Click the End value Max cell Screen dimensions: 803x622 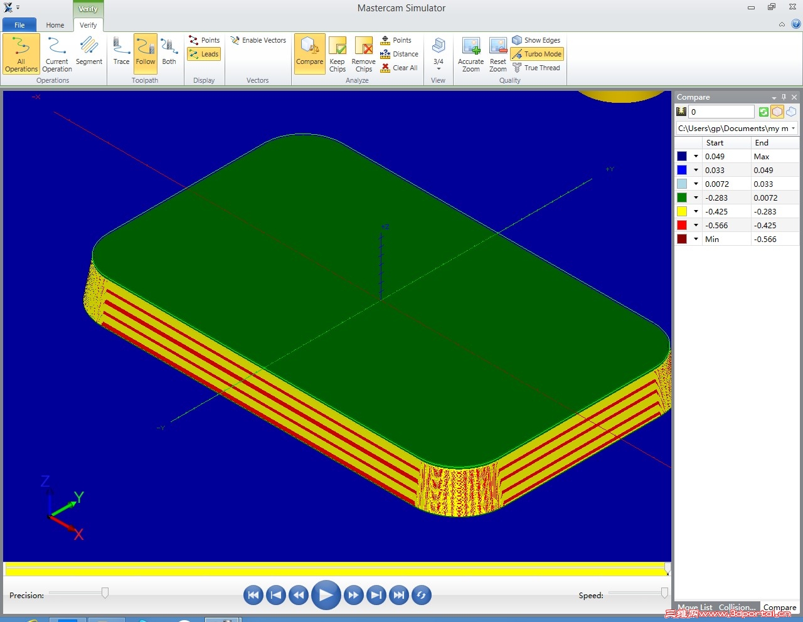(x=775, y=157)
